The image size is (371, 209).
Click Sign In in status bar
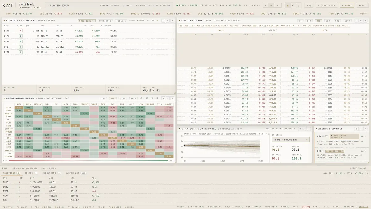[x=364, y=207]
